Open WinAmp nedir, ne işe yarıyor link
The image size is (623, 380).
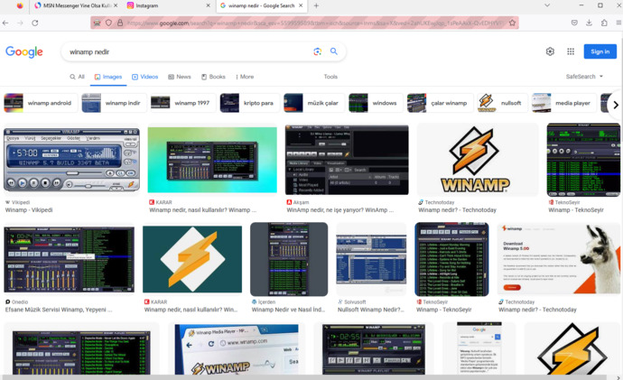340,210
